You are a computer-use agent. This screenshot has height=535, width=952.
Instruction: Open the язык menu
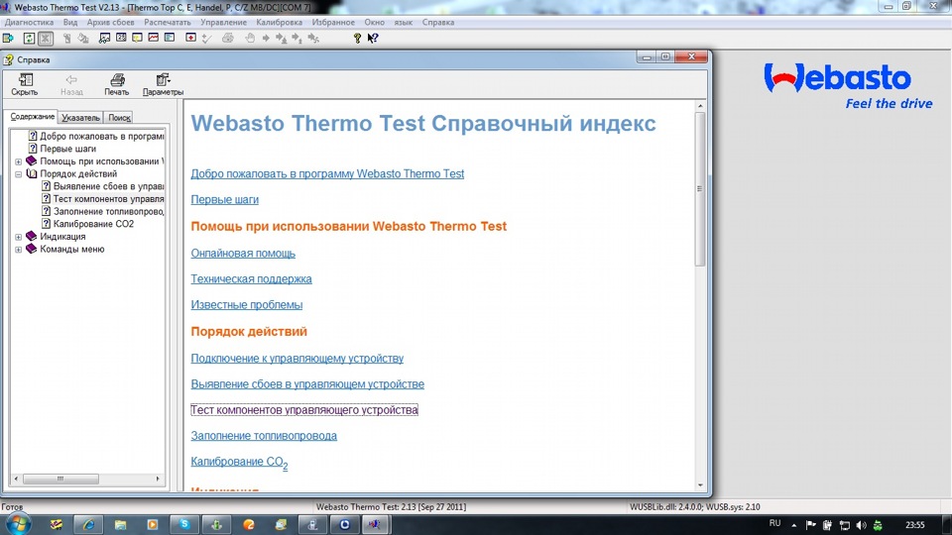[404, 23]
